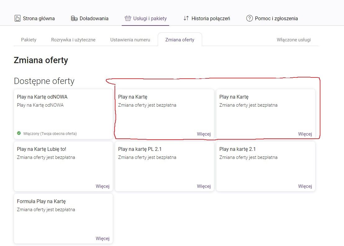The image size is (344, 246).
Task: Select the Play na kartę 2.1 card title
Action: point(238,149)
